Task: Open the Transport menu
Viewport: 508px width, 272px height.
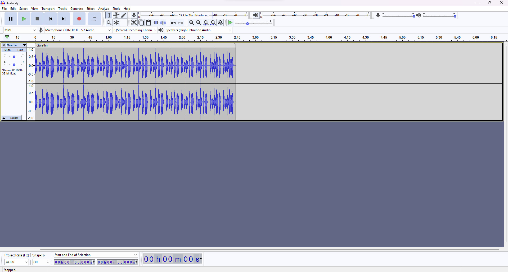Action: click(x=48, y=9)
